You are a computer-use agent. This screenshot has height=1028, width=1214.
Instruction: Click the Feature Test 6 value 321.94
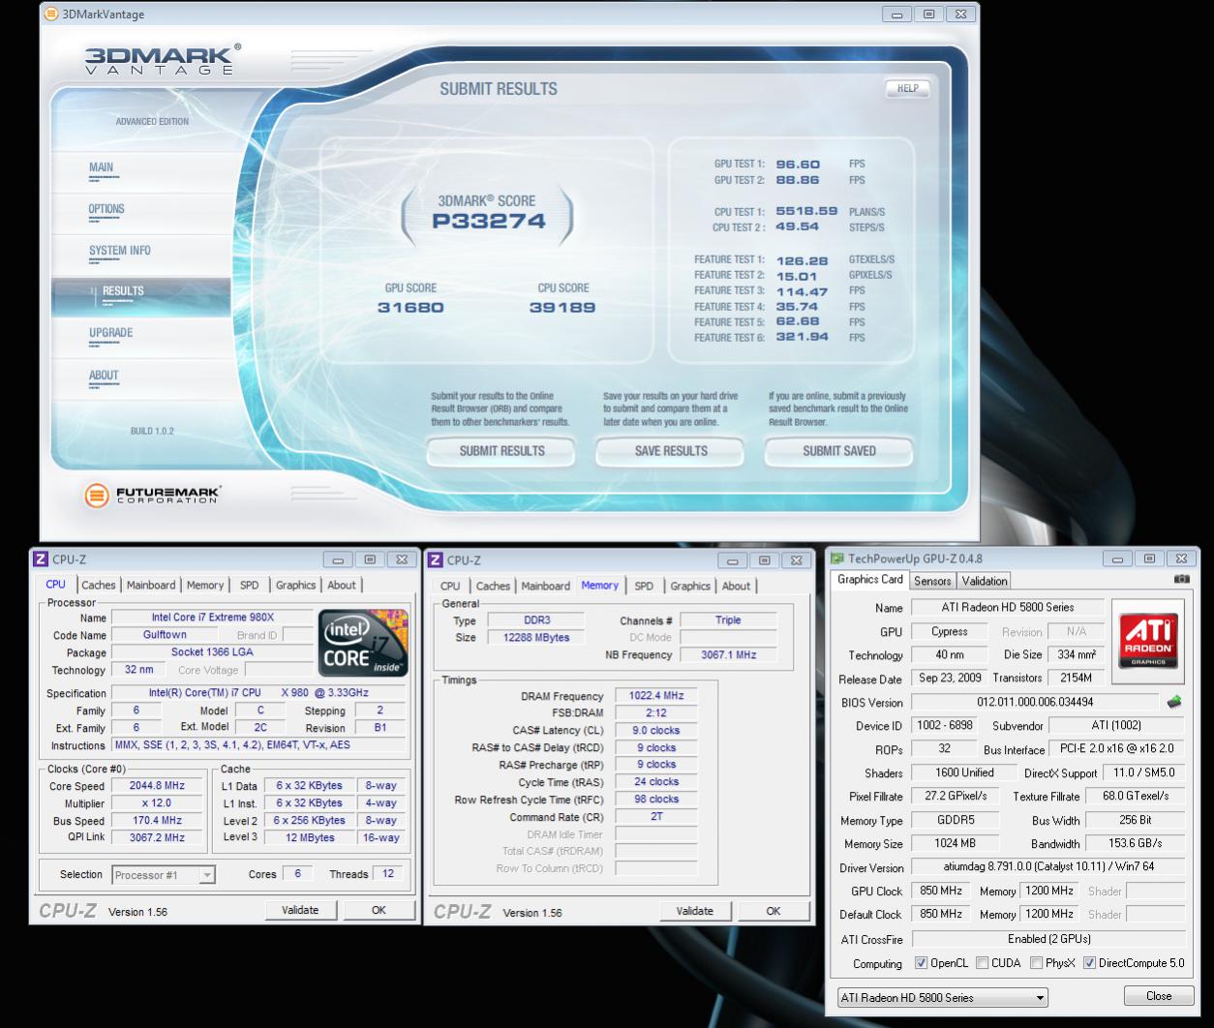[x=803, y=338]
